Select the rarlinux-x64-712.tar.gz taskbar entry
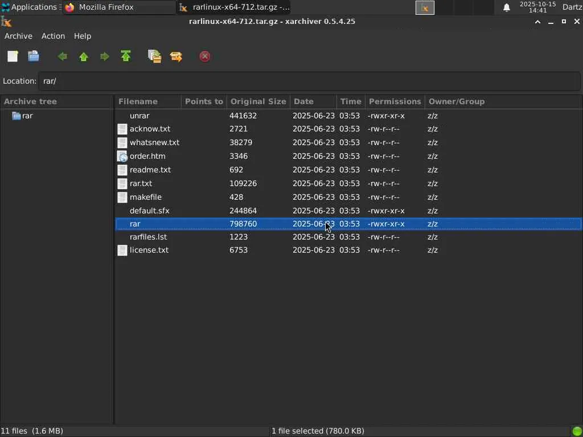Screen dimensions: 583x437 point(233,7)
